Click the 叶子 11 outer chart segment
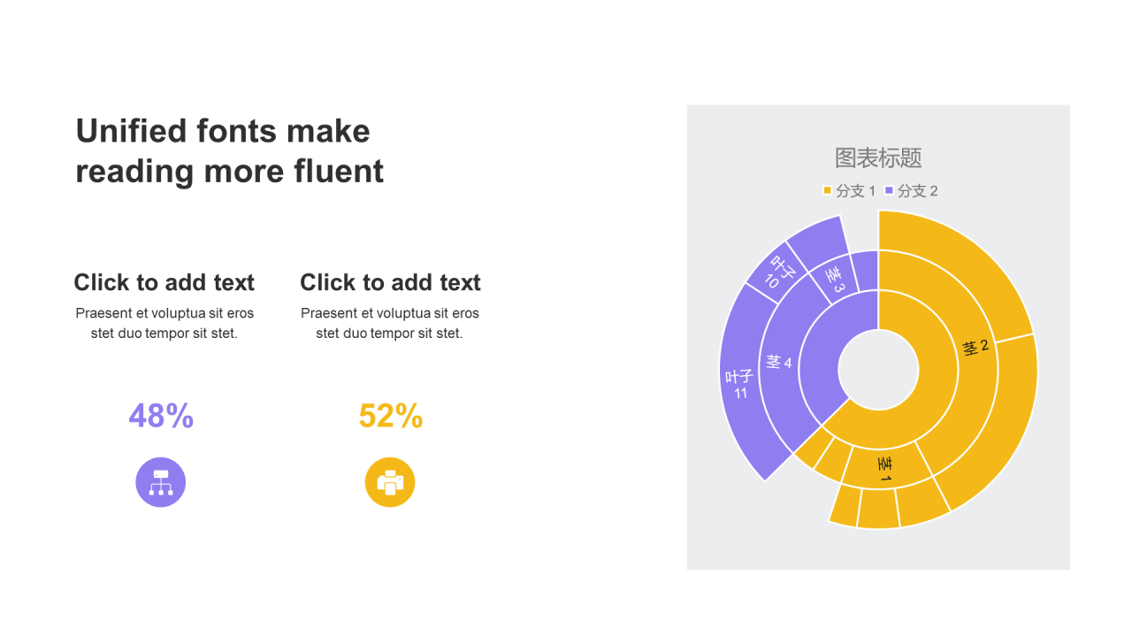1132x637 pixels. [739, 384]
